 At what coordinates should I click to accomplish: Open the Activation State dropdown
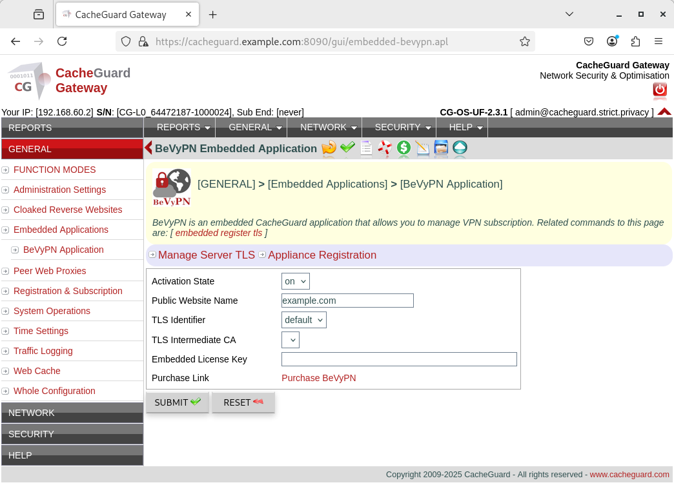(295, 281)
